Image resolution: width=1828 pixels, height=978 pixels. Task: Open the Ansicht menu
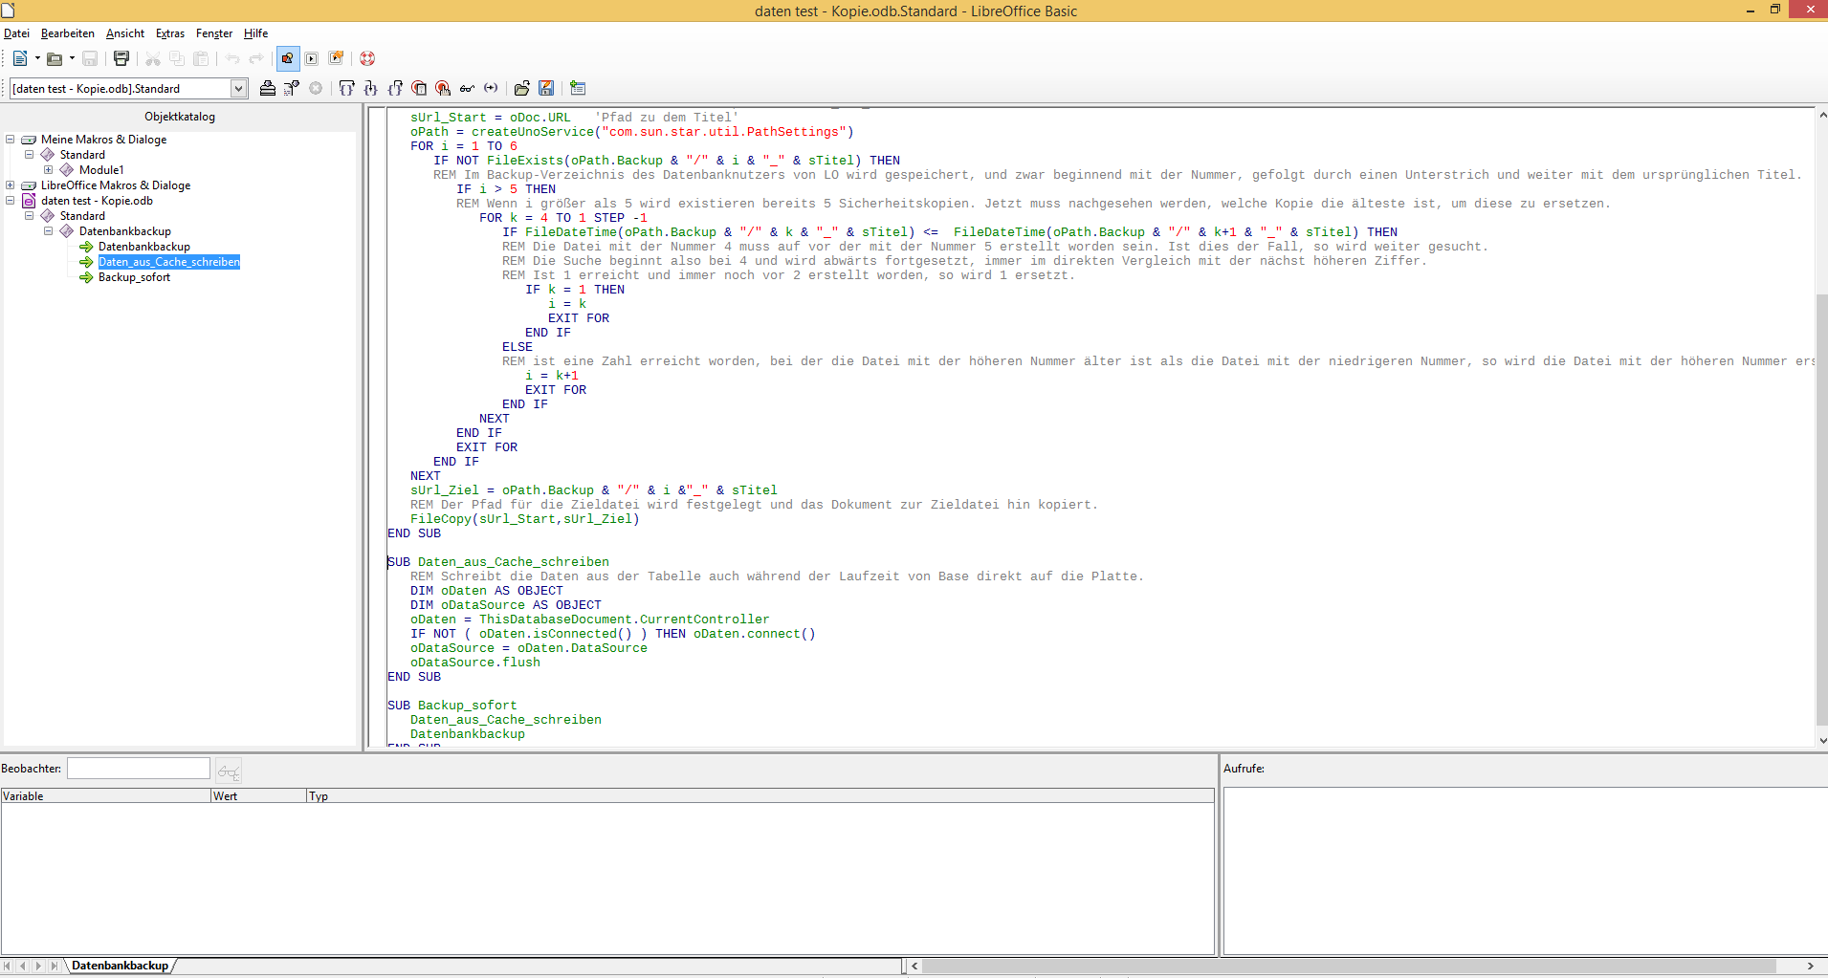[x=125, y=33]
